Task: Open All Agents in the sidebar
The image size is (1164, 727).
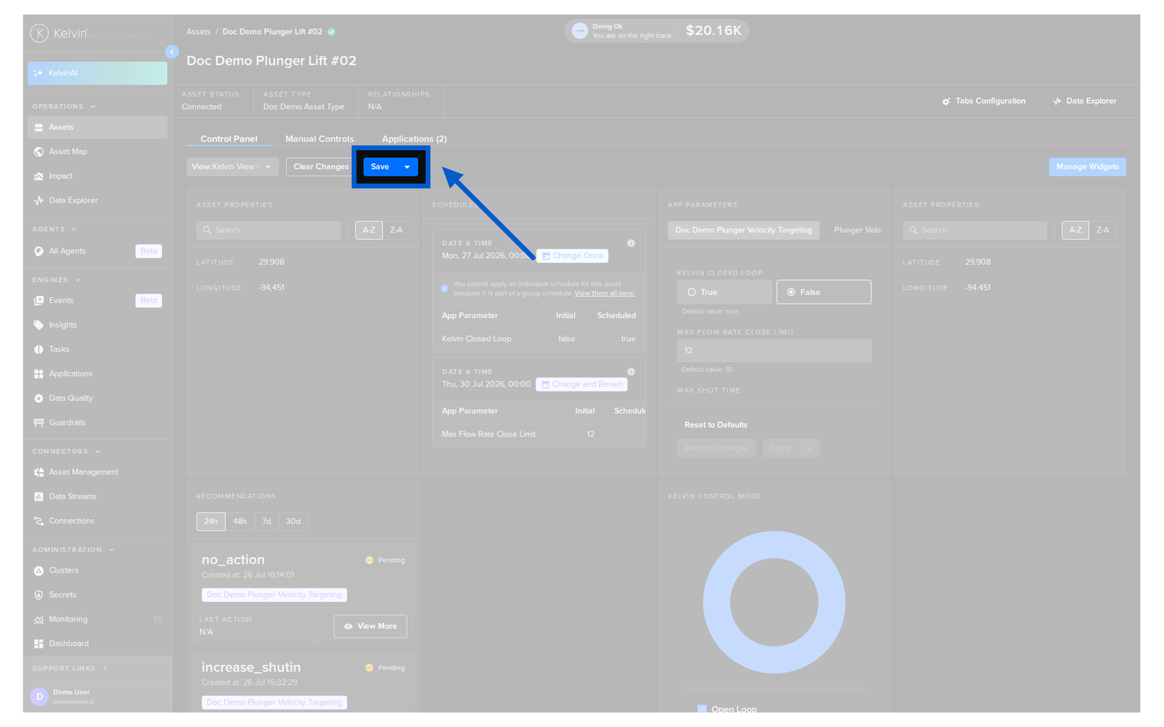Action: click(x=97, y=251)
